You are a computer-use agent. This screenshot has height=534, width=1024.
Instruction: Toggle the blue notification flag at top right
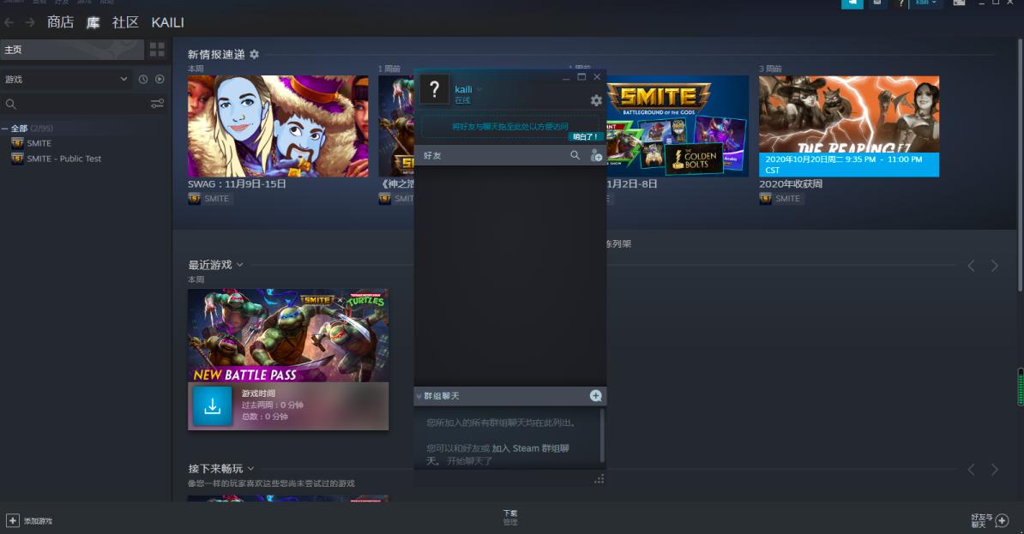click(852, 3)
